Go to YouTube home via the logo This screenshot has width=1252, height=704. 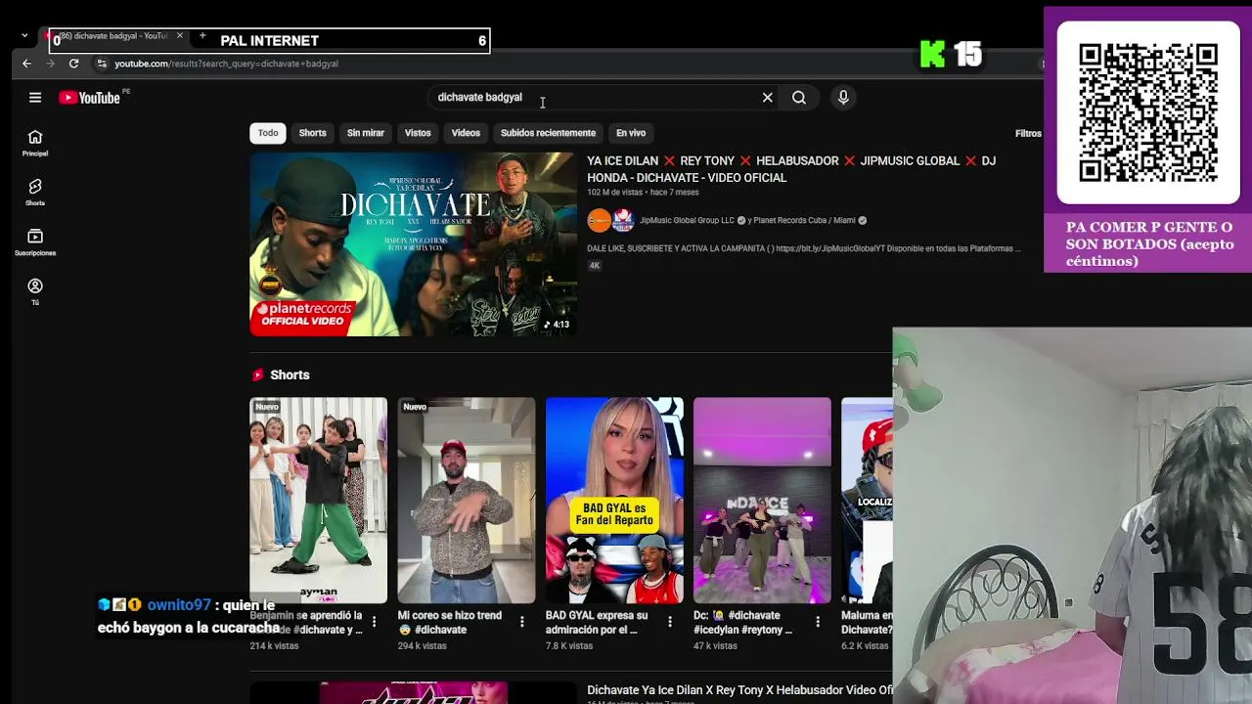tap(89, 98)
